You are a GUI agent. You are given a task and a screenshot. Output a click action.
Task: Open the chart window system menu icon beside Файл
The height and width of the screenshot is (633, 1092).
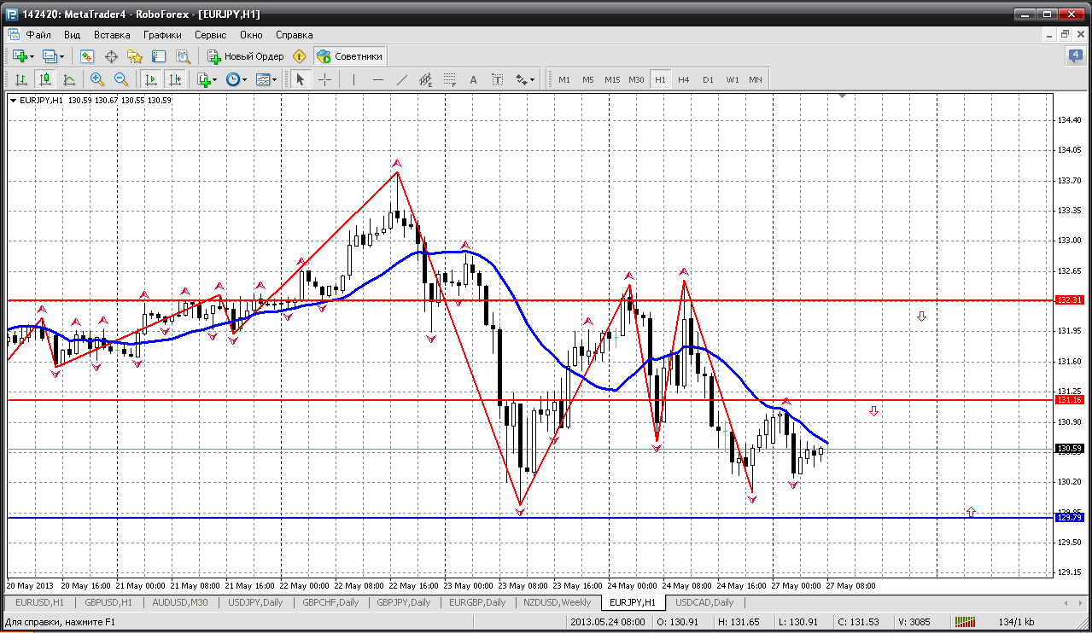tap(13, 35)
